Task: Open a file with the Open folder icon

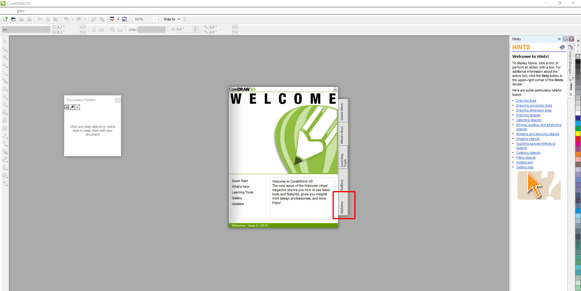Action: point(13,19)
